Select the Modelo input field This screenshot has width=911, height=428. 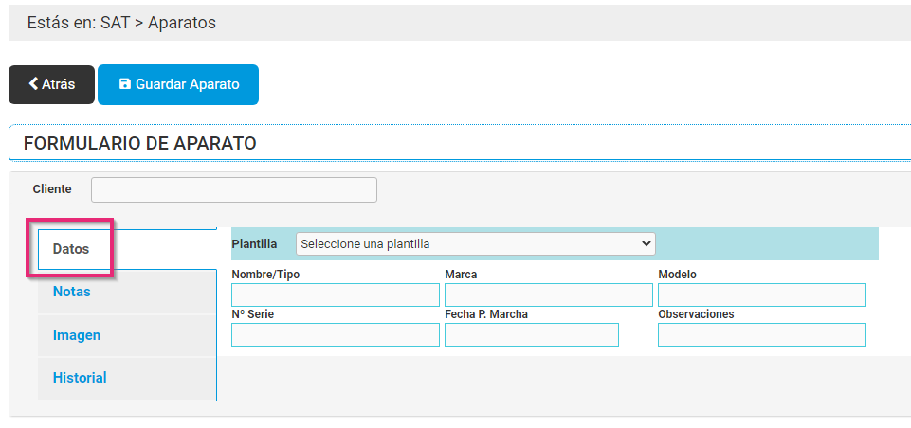point(761,294)
